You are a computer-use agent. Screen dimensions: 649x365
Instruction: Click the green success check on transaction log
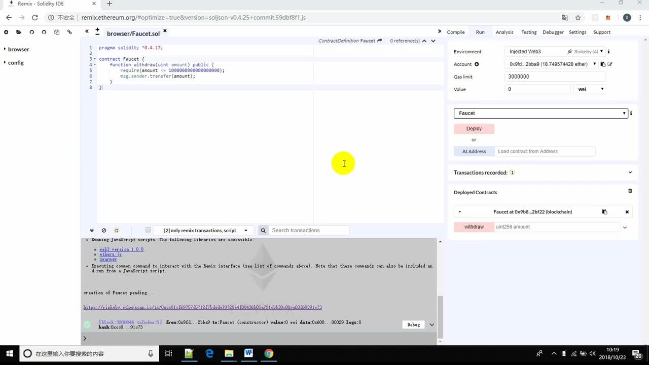pyautogui.click(x=87, y=324)
